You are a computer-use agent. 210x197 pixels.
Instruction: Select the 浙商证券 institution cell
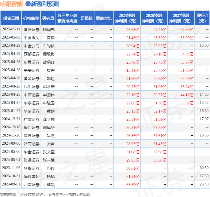32,144
